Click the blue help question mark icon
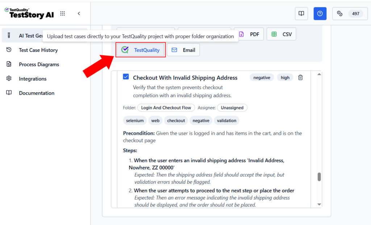This screenshot has height=225, width=371. 320,13
